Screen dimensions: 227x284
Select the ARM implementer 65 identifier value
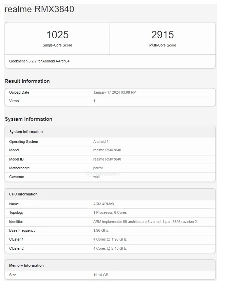[x=145, y=222]
